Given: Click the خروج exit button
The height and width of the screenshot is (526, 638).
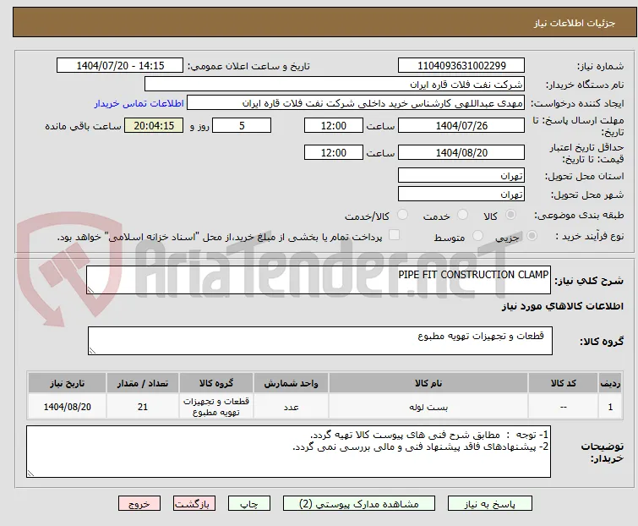Looking at the screenshot, I should pos(139,504).
